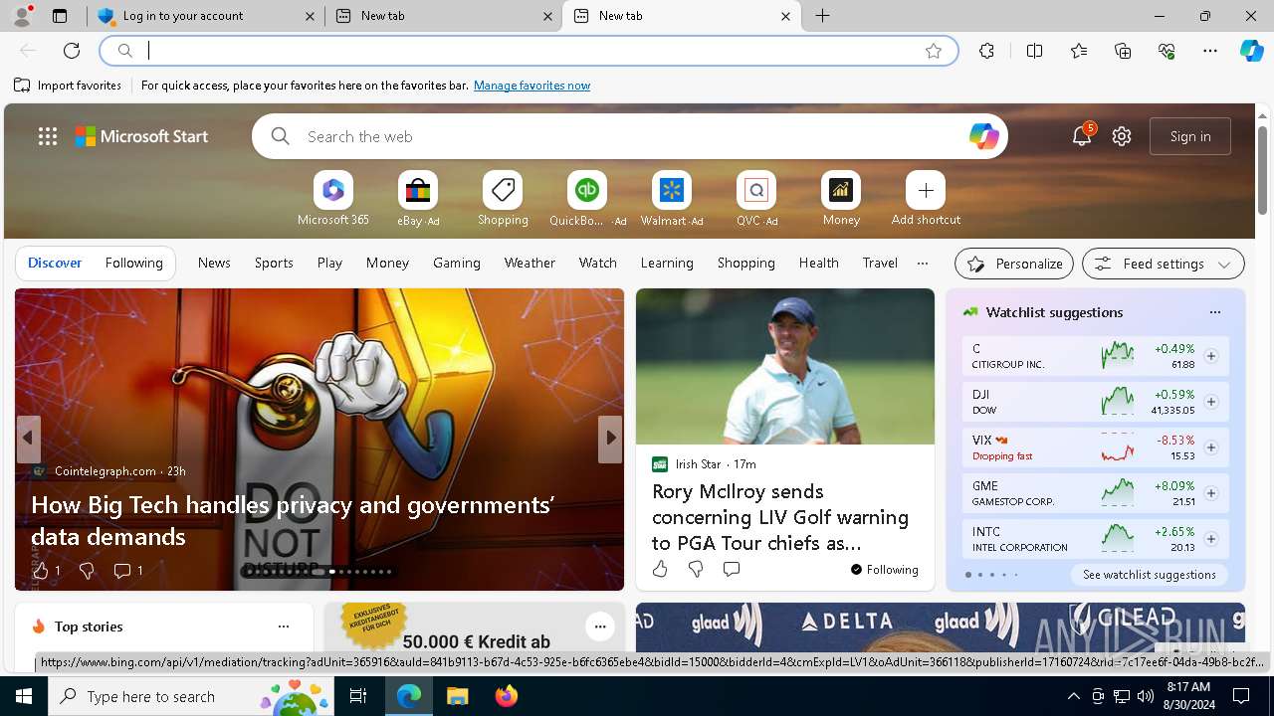Refresh the current page
The width and height of the screenshot is (1274, 716).
(x=72, y=51)
